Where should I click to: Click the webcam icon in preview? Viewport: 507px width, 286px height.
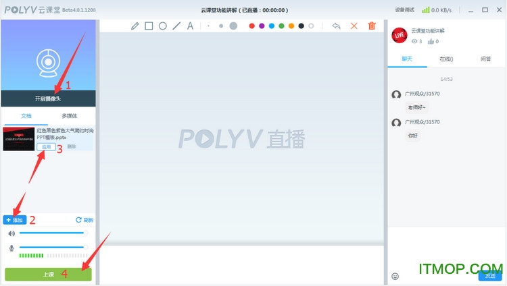click(x=48, y=63)
